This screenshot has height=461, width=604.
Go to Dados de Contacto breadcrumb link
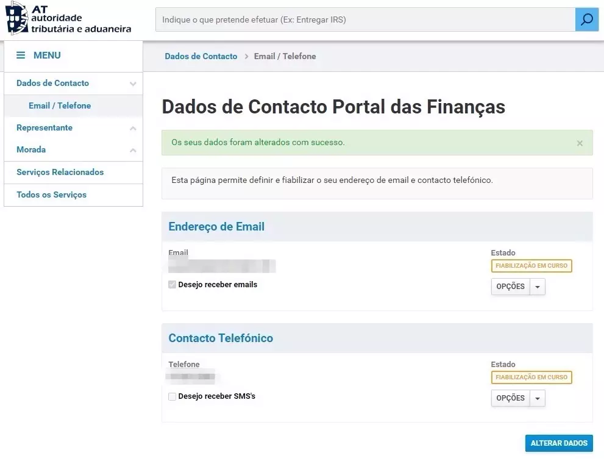click(201, 56)
